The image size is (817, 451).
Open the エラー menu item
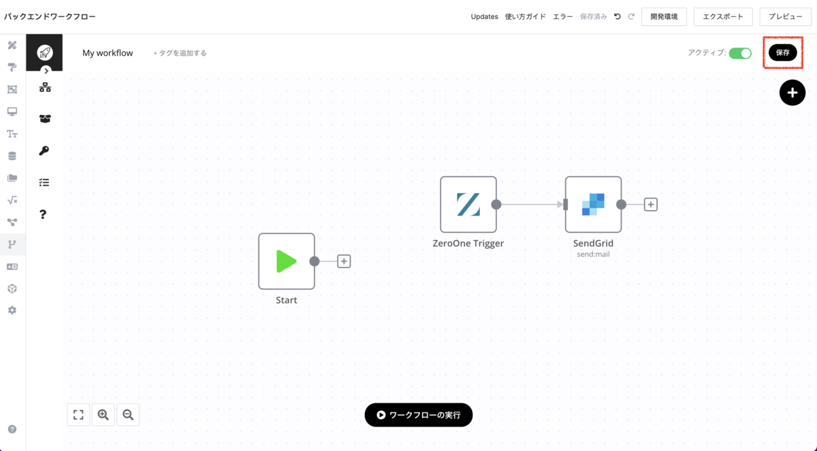(x=563, y=16)
